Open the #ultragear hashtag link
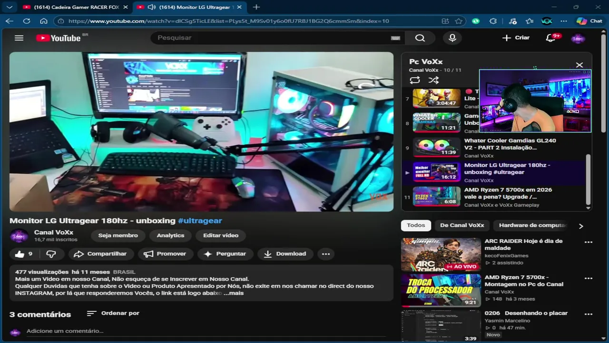 click(x=200, y=221)
